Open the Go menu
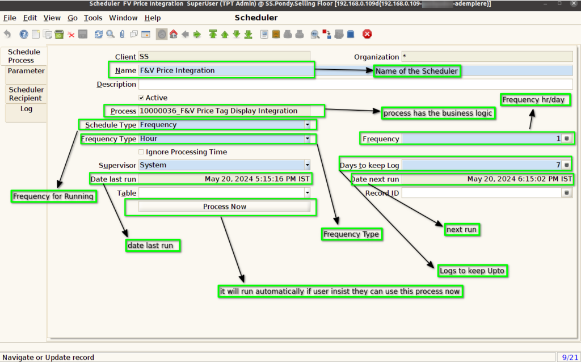581x362 pixels. (x=72, y=18)
